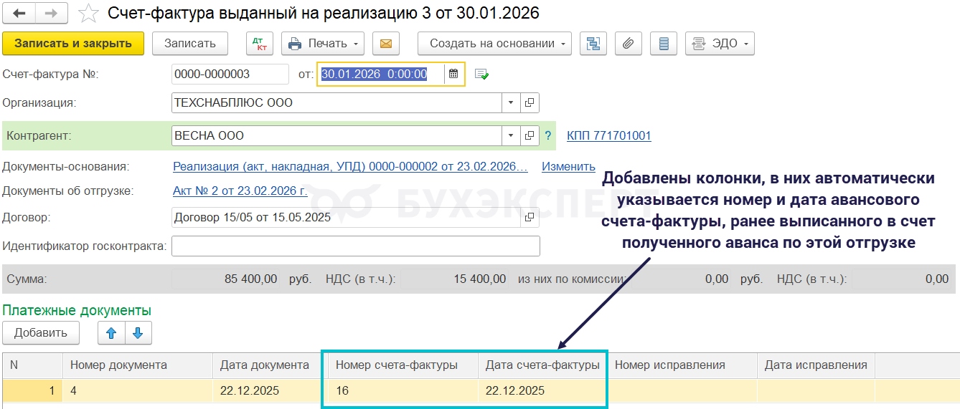960x409 pixels.
Task: Click green check icon beside the date field
Action: 482,74
